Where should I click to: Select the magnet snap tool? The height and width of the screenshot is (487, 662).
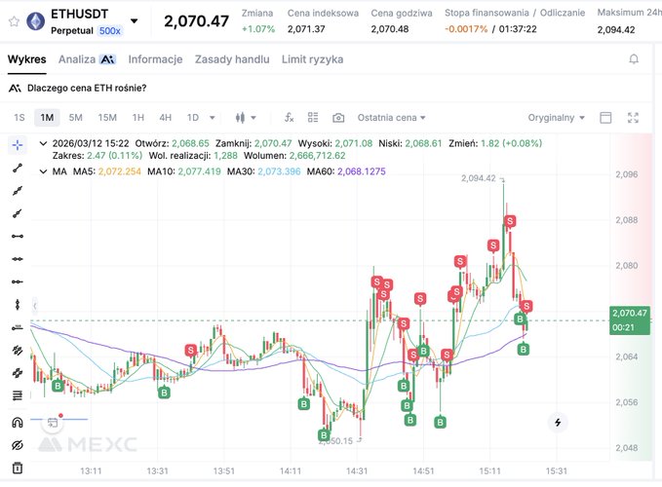coord(17,423)
